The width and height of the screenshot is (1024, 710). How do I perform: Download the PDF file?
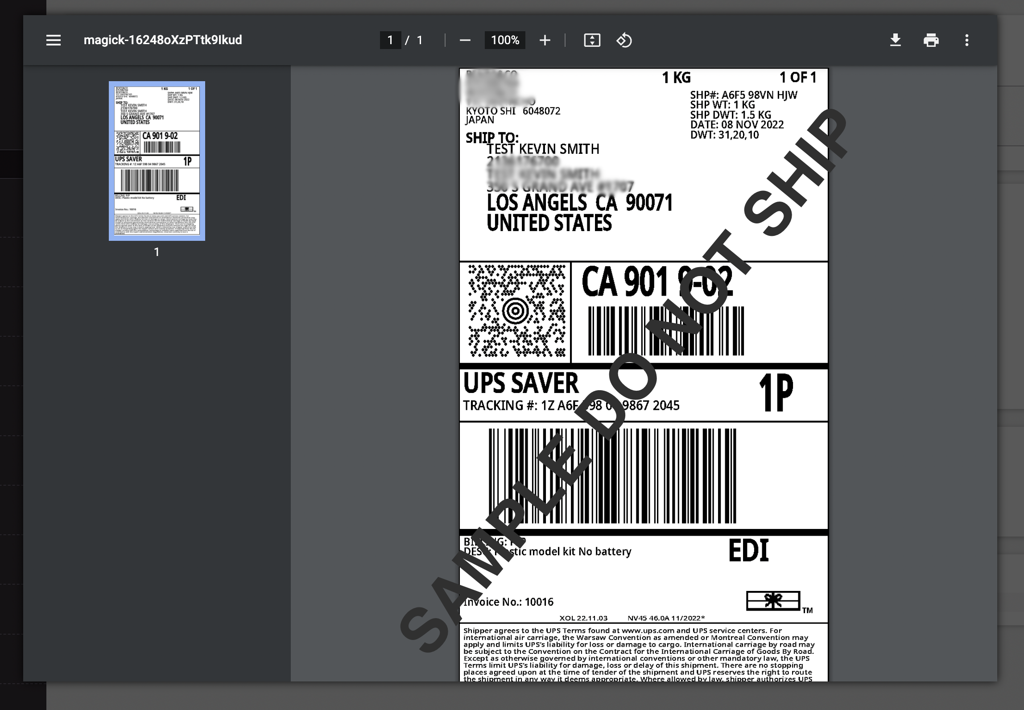click(x=895, y=40)
